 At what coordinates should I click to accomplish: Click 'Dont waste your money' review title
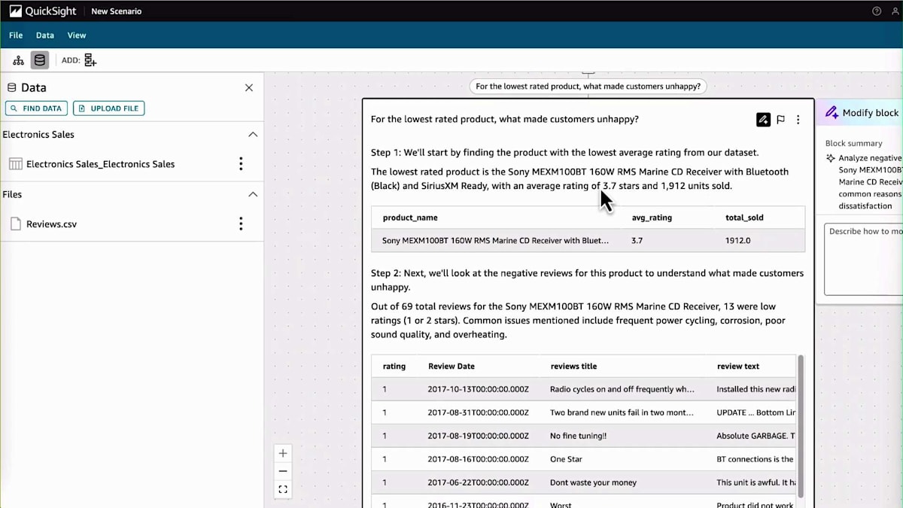[593, 482]
